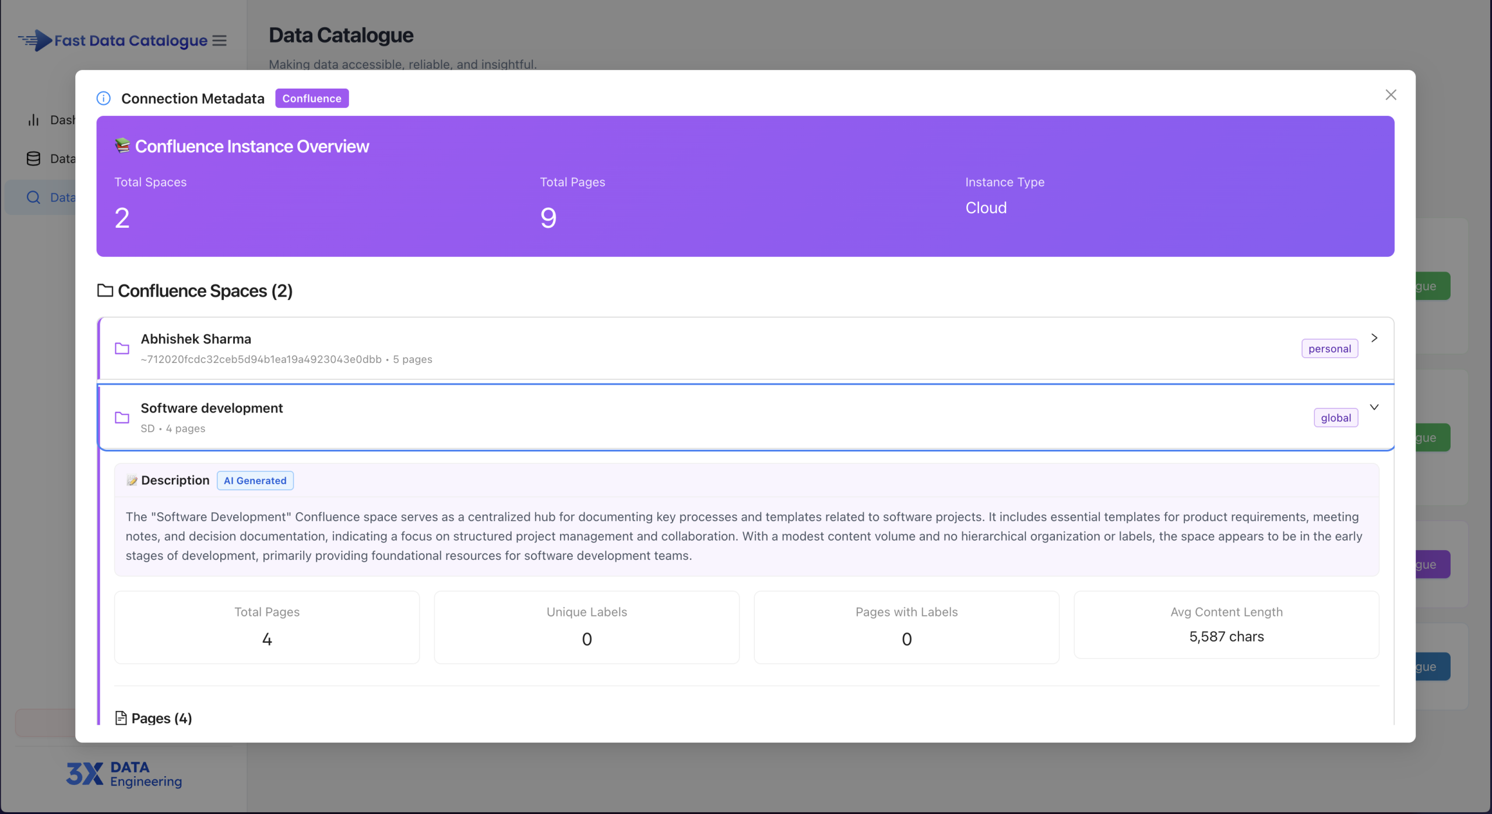Expand the Abhishek Sharma space arrow
Viewport: 1492px width, 814px height.
(1374, 338)
